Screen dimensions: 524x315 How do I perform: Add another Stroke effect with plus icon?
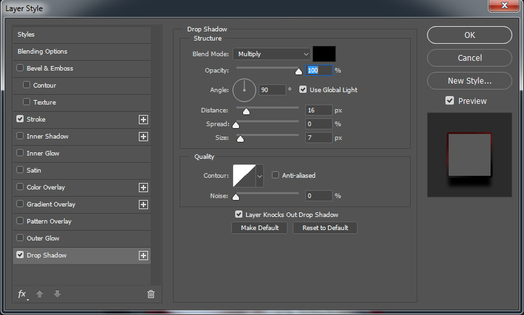click(x=143, y=120)
